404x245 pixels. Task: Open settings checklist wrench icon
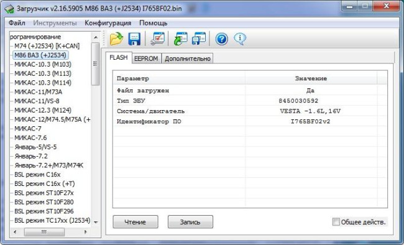click(x=157, y=39)
